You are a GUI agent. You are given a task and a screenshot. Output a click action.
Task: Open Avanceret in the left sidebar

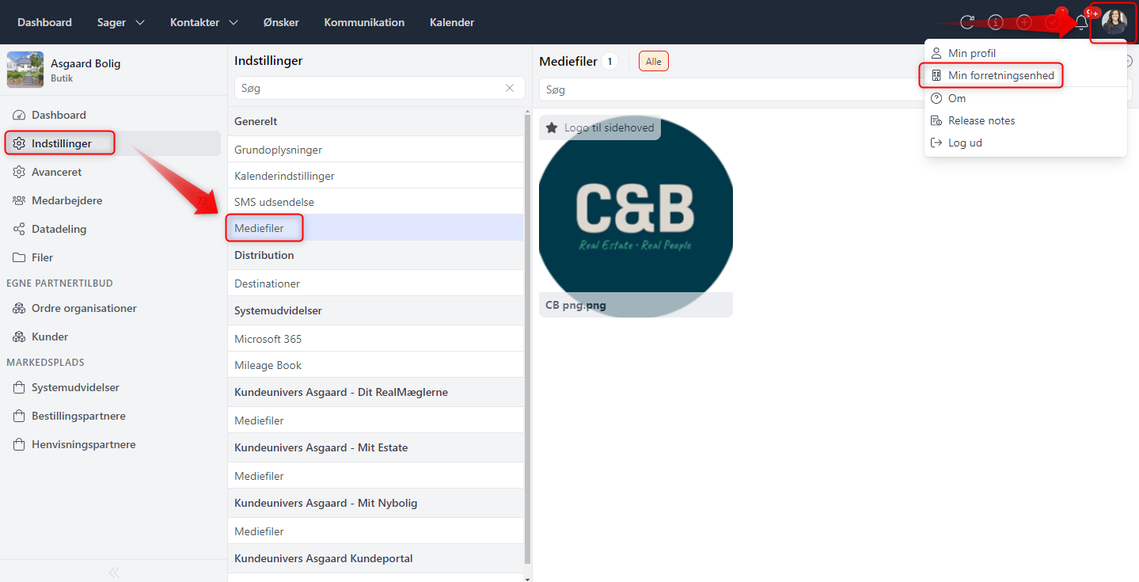coord(113,172)
